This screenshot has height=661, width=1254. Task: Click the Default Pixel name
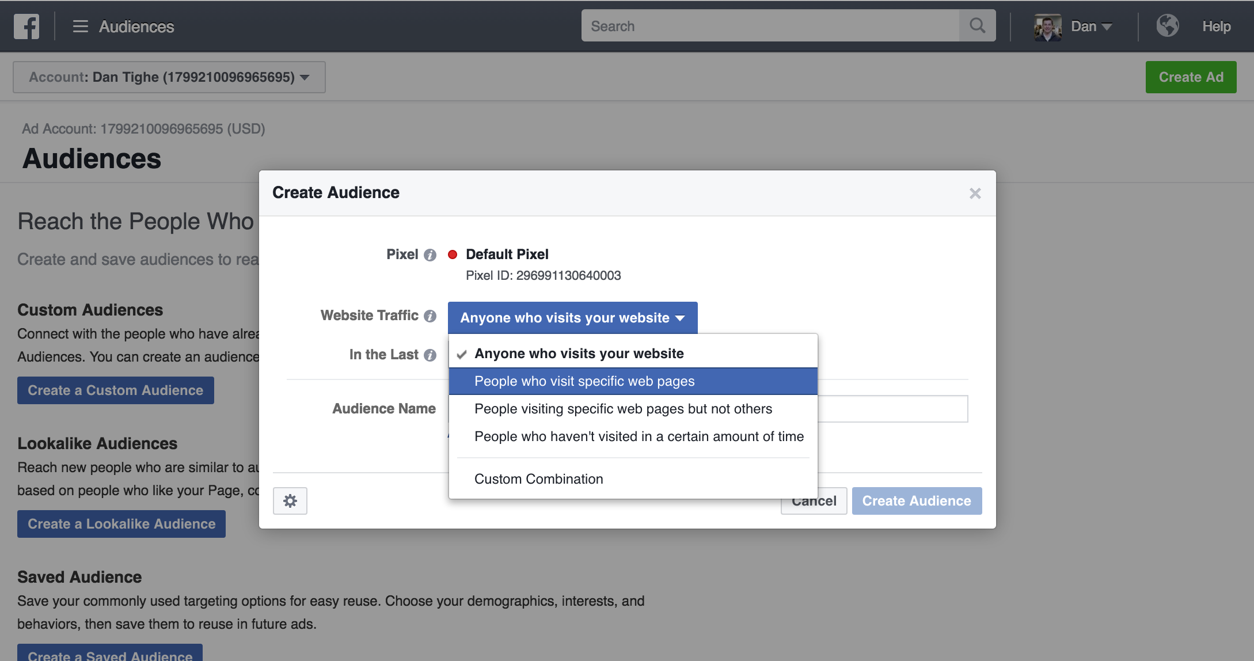click(507, 254)
